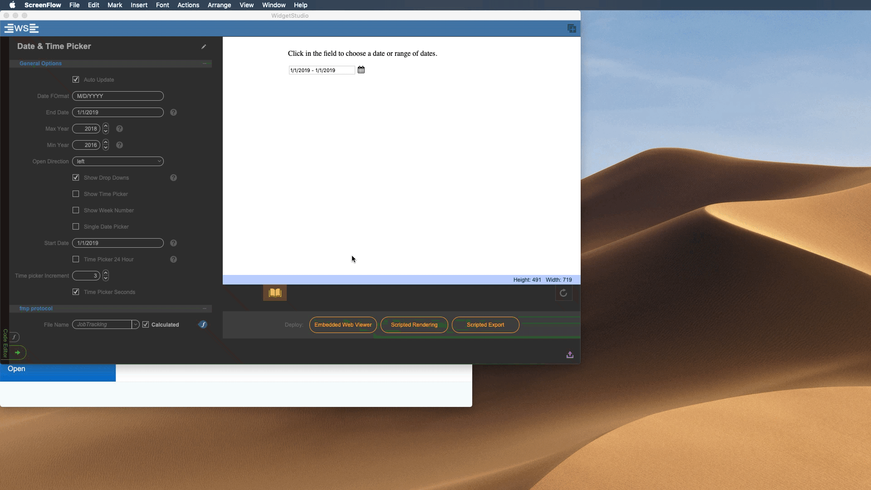Click the Embedded Web Viewer deploy button
This screenshot has width=871, height=490.
[343, 325]
